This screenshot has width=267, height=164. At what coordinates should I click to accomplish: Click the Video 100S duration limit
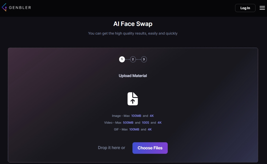[x=145, y=123]
